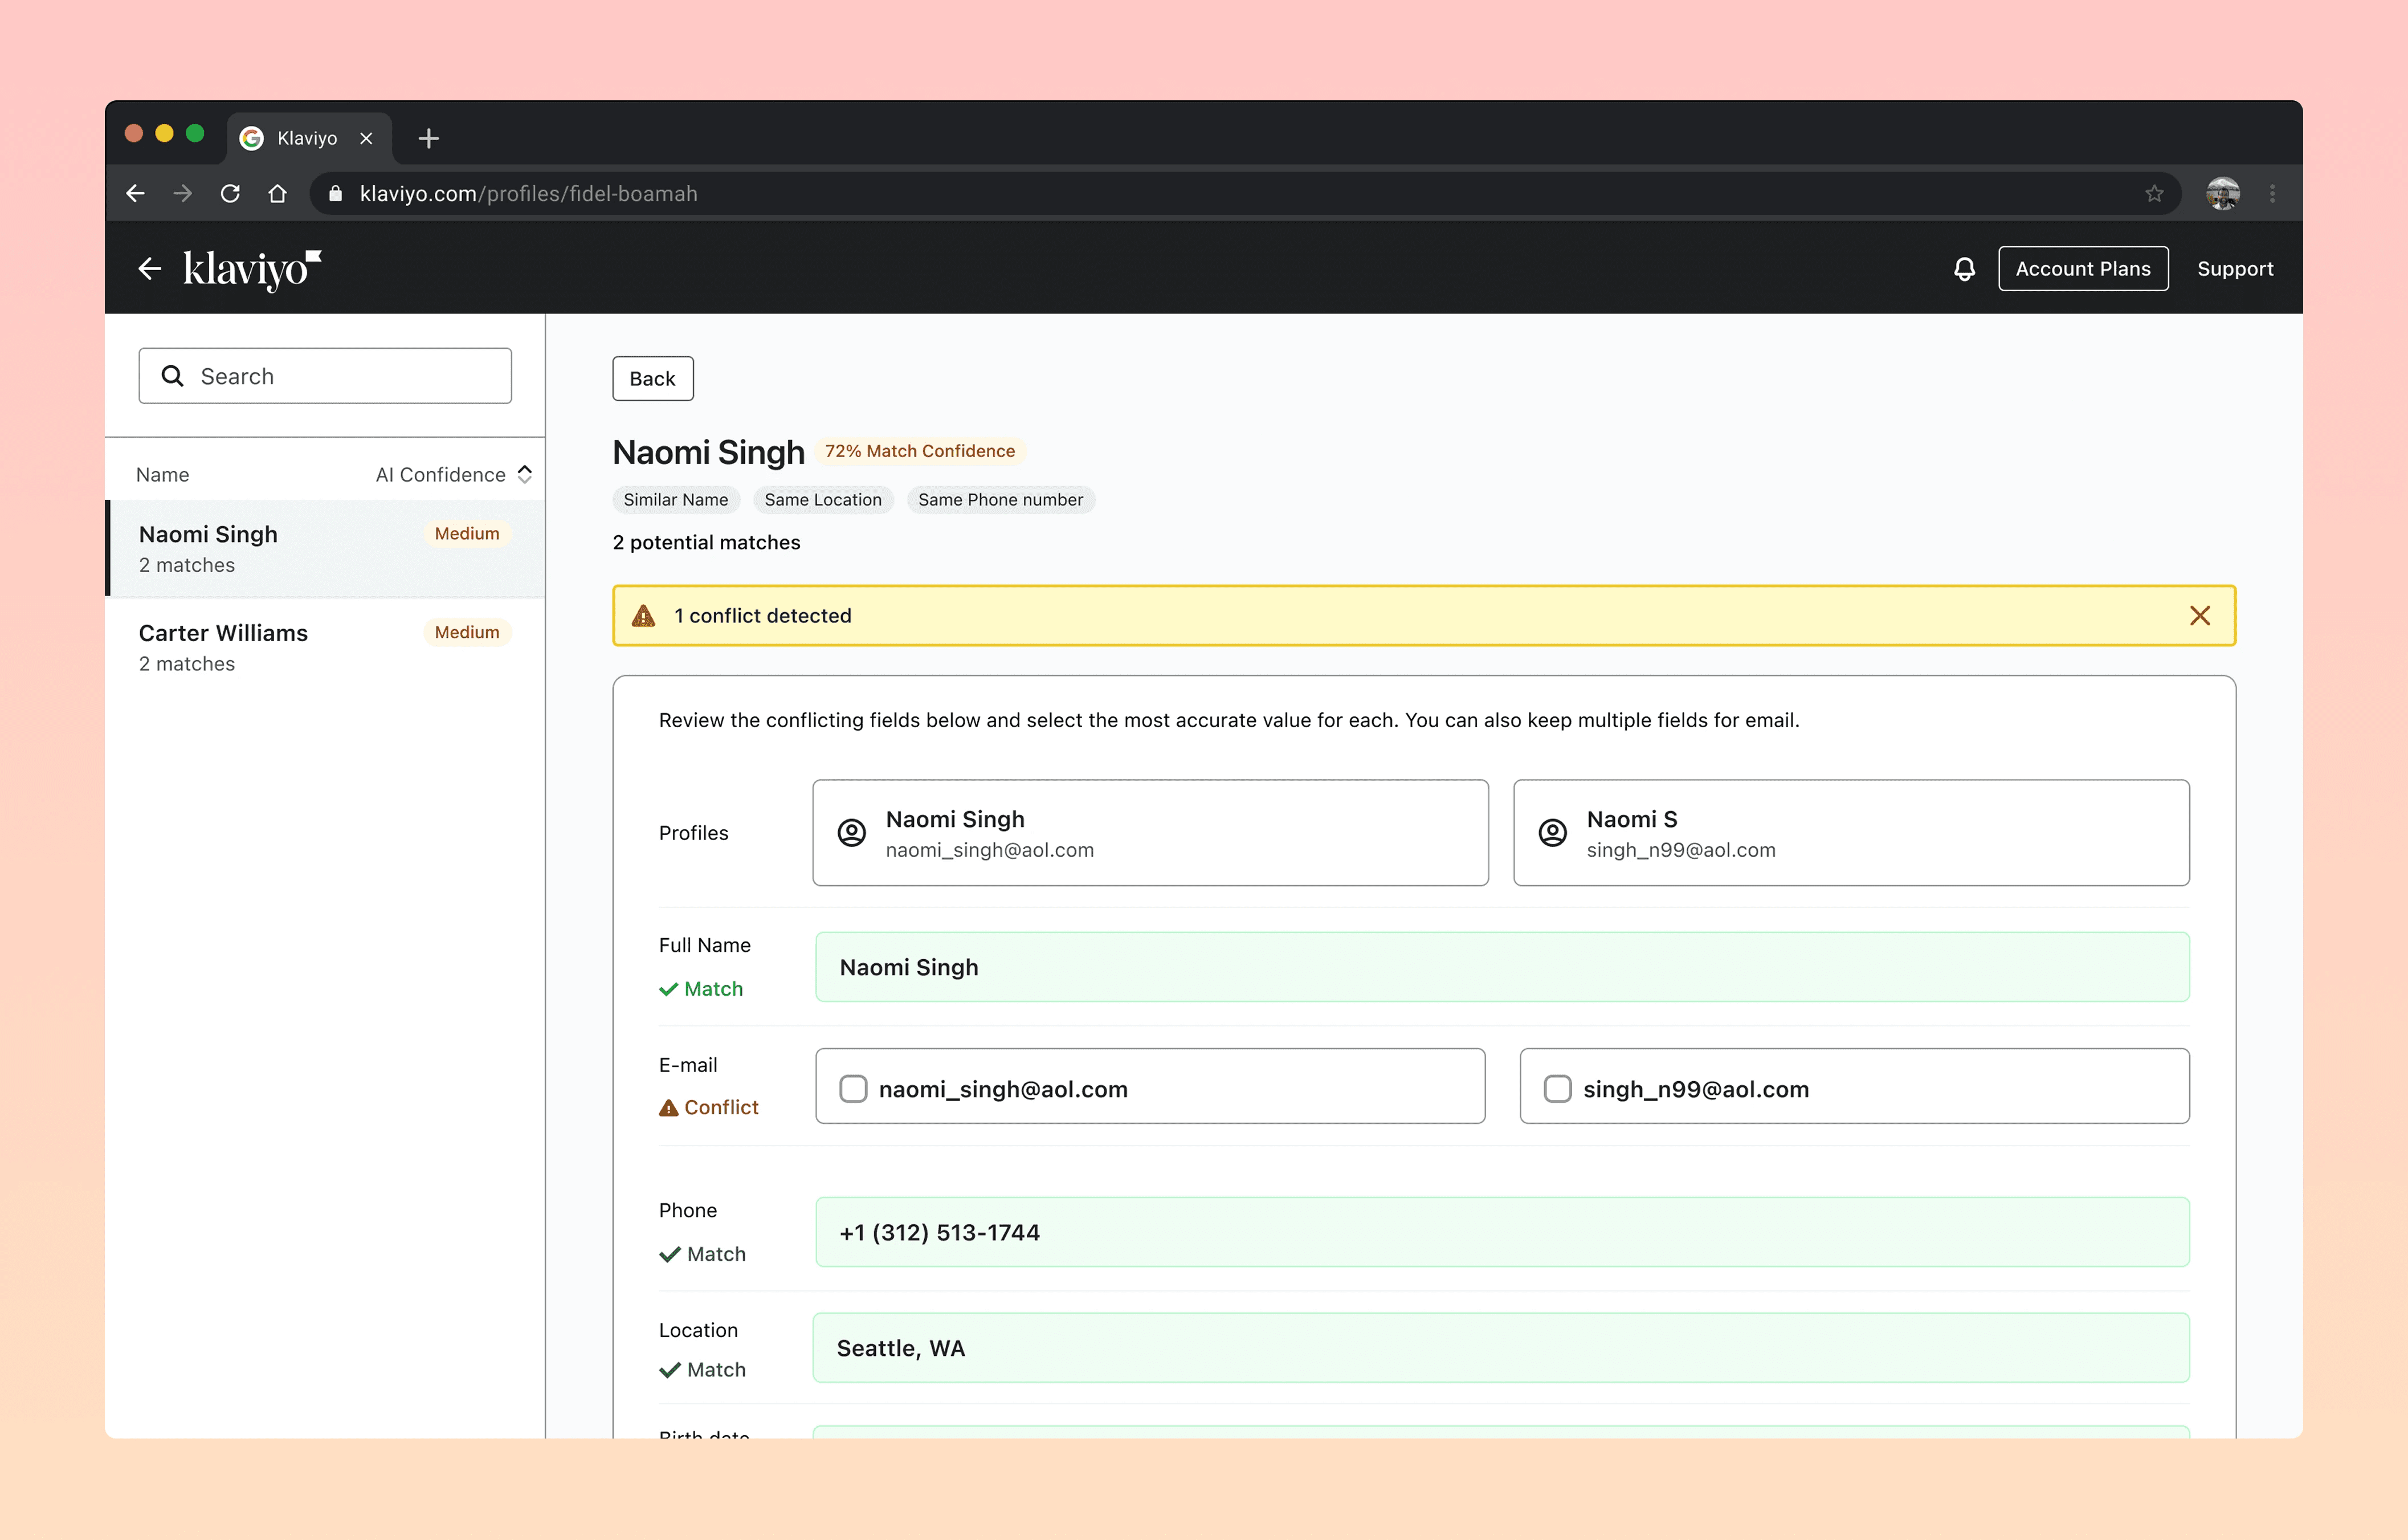Open Account Plans
2408x1540 pixels.
click(x=2082, y=269)
